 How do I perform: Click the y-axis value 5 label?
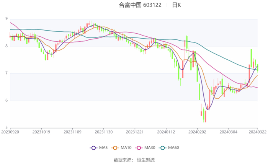(x=6, y=127)
